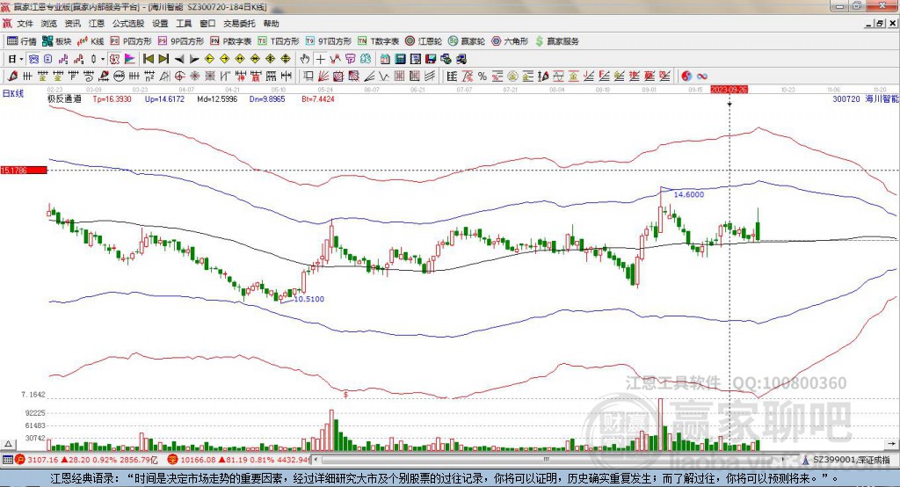Open the 板块 sectors view
This screenshot has height=487, width=900.
pos(57,41)
